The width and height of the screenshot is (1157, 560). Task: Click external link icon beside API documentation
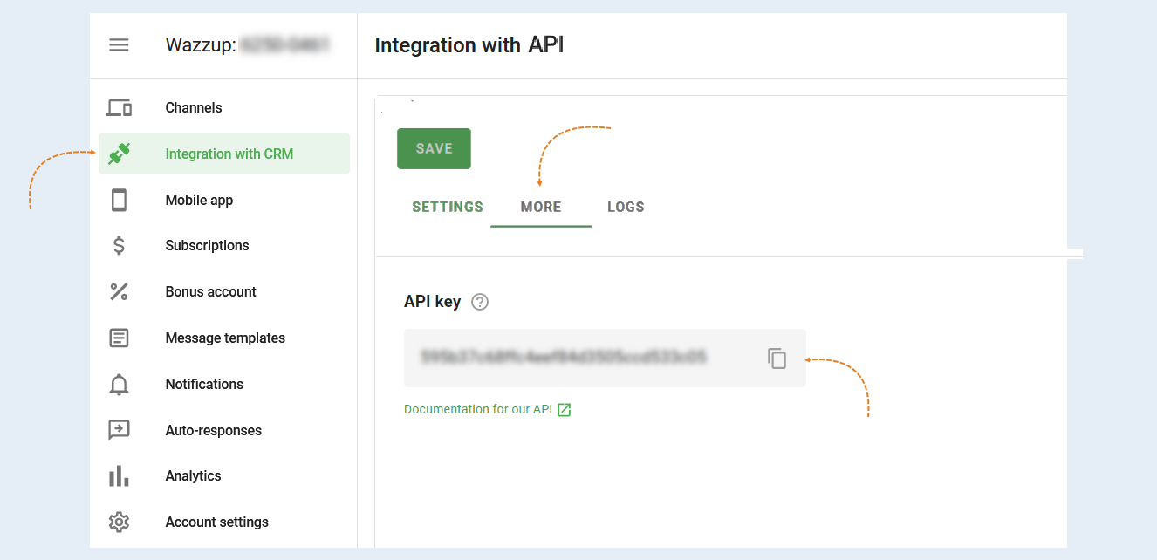click(565, 410)
